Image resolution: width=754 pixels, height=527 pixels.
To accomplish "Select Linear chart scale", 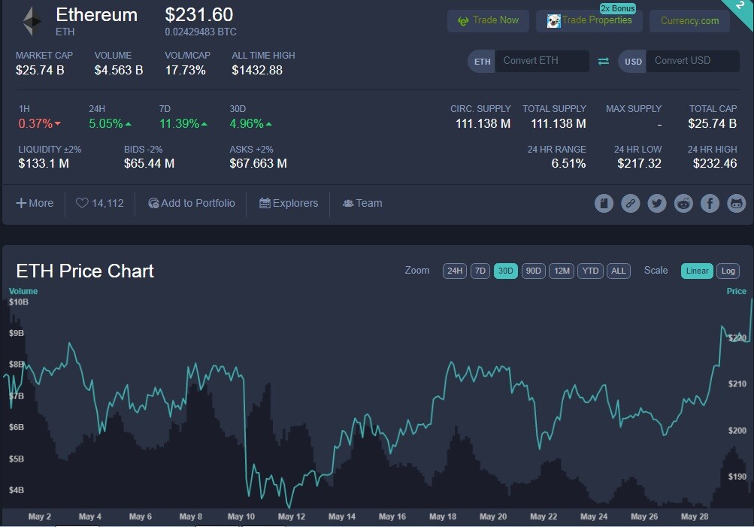I will [x=697, y=271].
